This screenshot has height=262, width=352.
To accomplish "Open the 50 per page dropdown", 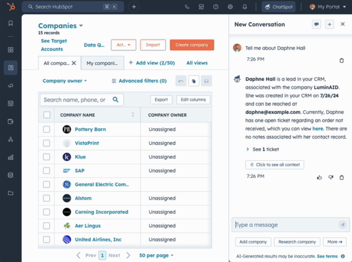I will coord(156,255).
